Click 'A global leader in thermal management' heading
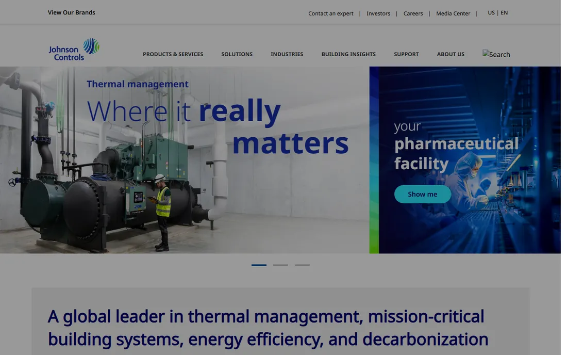567x355 pixels. pos(268,328)
